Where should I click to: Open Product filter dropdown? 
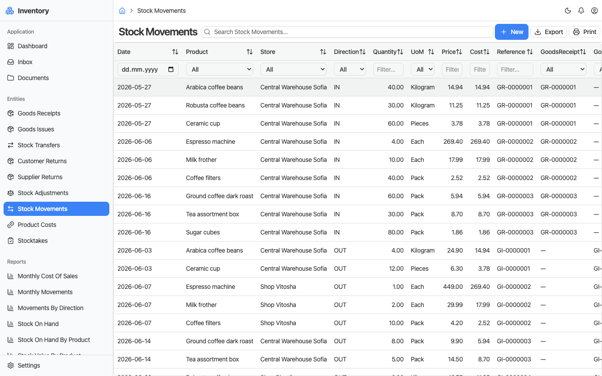coord(220,69)
